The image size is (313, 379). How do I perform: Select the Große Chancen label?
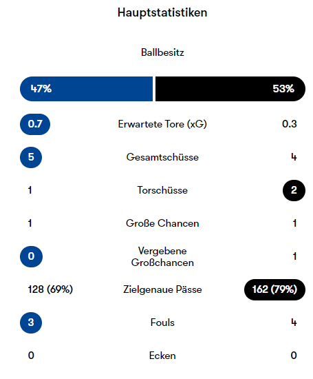162,223
